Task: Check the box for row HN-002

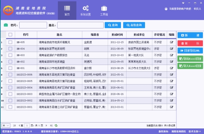Action: pos(10,62)
